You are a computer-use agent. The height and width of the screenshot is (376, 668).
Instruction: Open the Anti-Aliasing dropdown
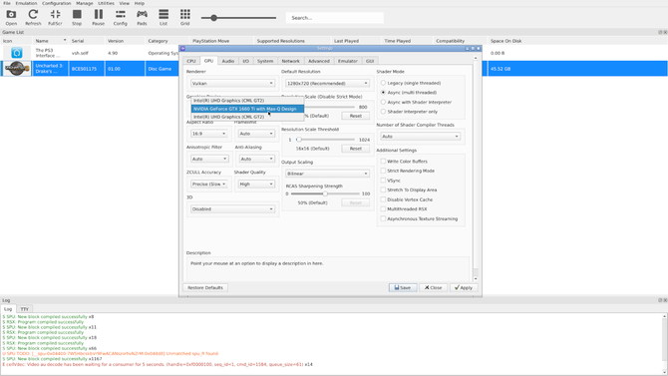tap(256, 159)
